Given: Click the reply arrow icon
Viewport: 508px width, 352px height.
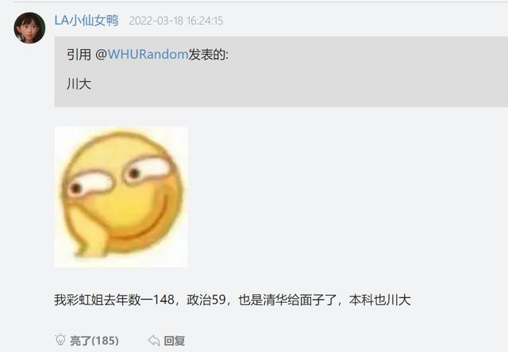Looking at the screenshot, I should point(154,340).
